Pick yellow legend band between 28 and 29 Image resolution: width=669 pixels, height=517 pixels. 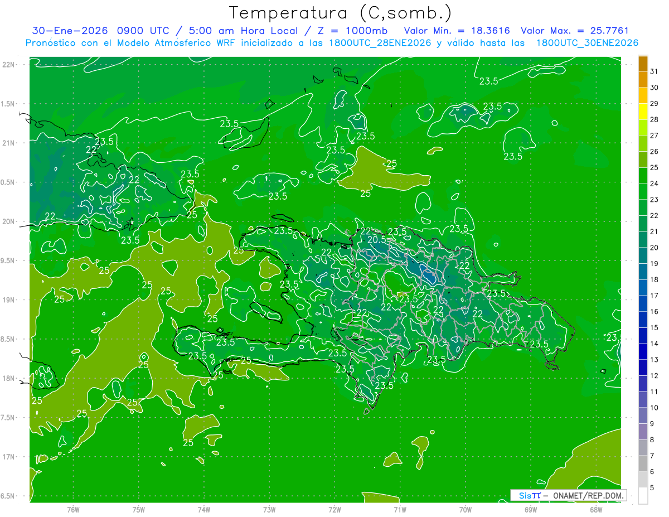click(643, 112)
